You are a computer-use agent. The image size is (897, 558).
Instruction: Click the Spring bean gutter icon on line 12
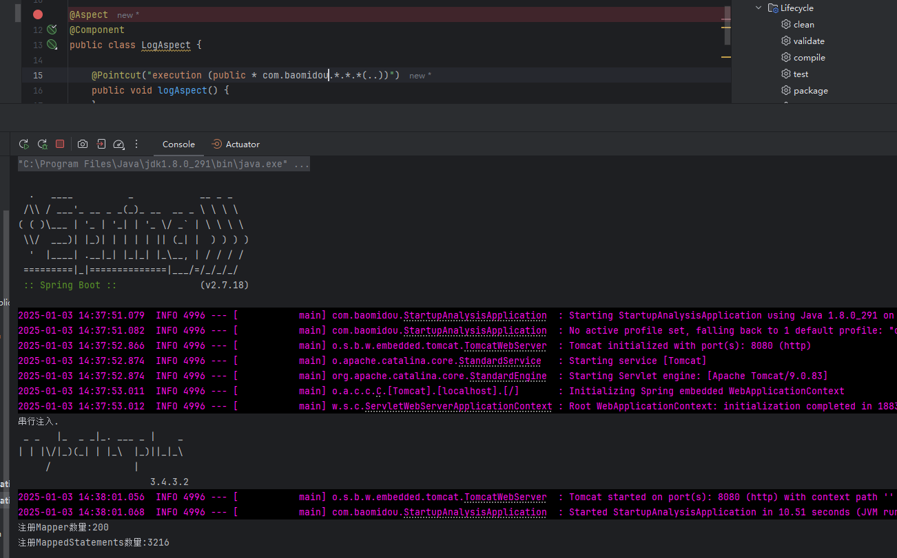[52, 30]
